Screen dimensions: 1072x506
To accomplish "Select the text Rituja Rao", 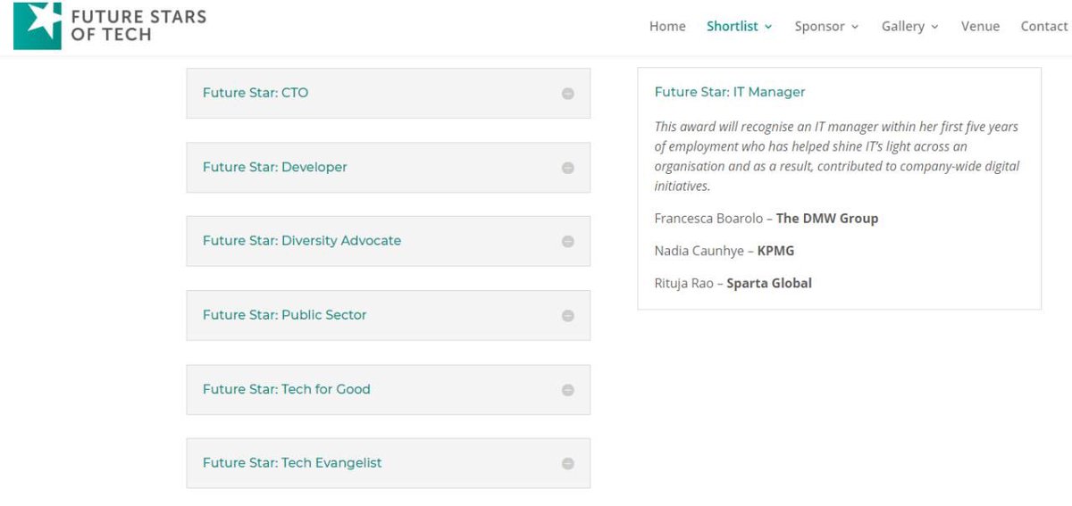I will click(683, 284).
